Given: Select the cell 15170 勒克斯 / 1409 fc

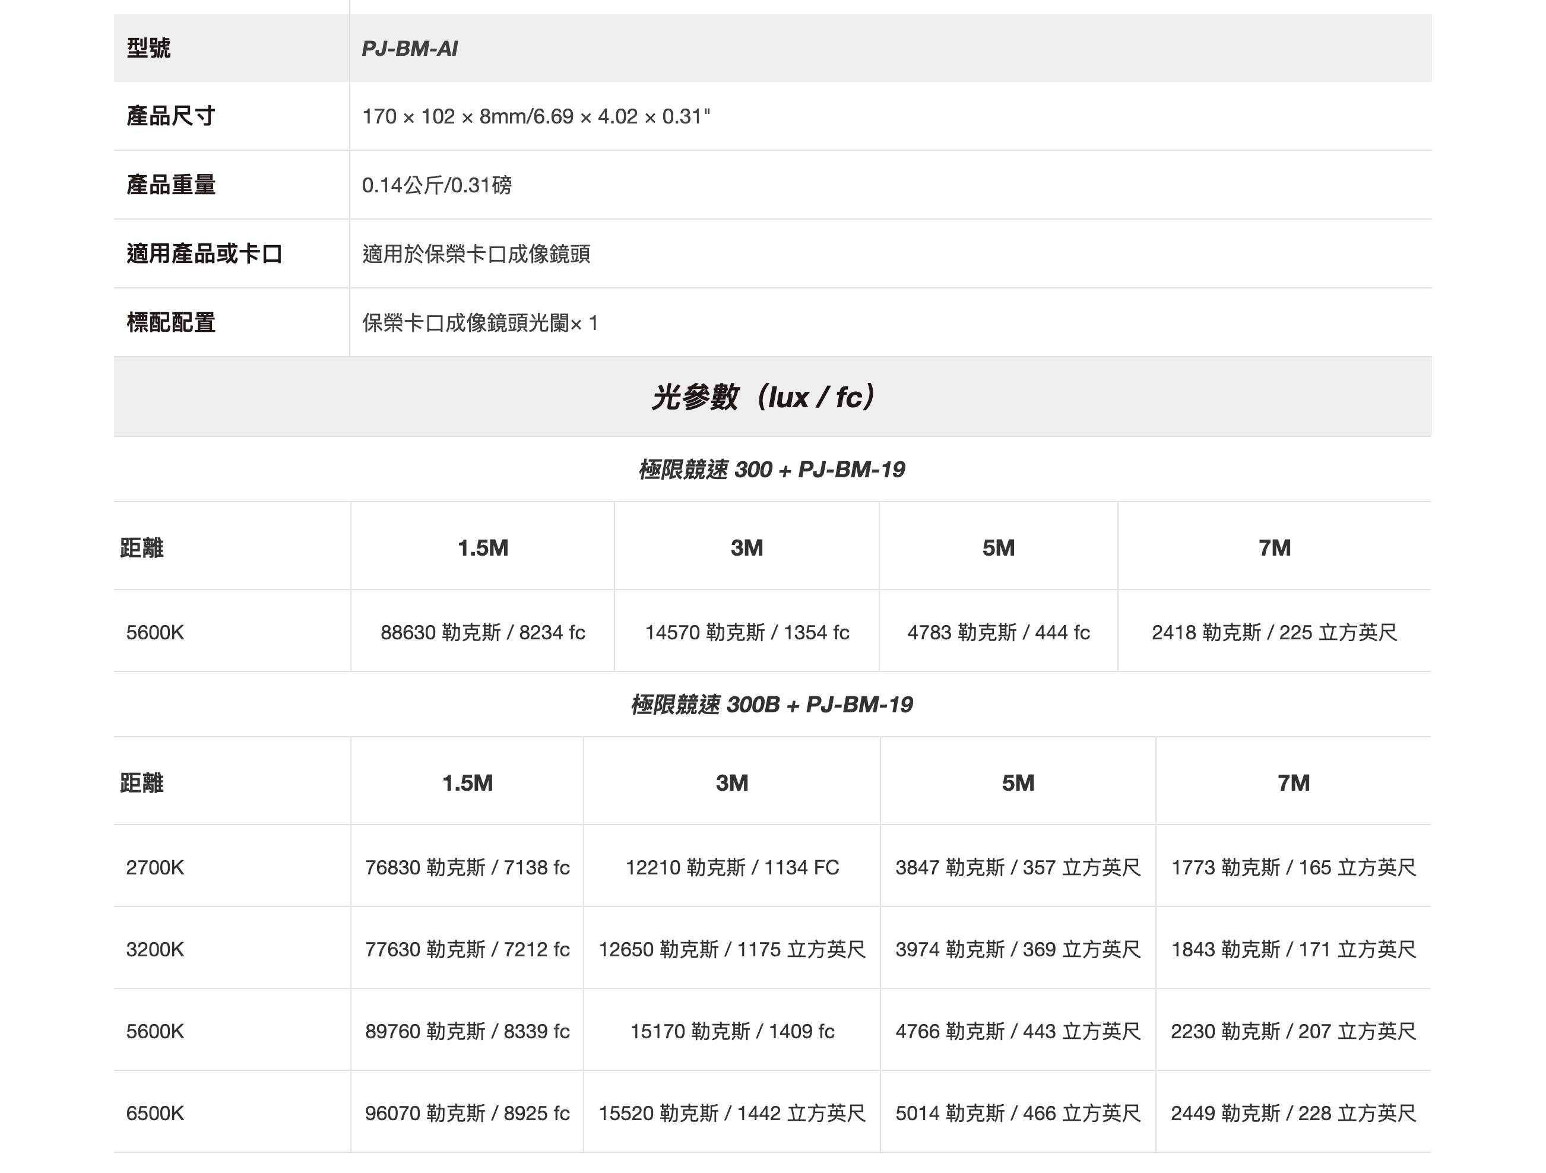Looking at the screenshot, I should (x=733, y=1031).
